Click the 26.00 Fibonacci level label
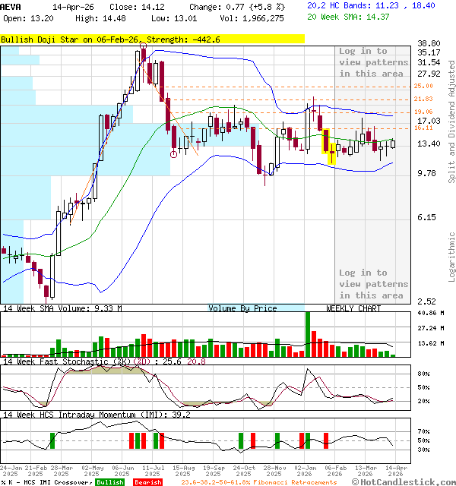Viewport: 456px width, 486px height. [424, 87]
